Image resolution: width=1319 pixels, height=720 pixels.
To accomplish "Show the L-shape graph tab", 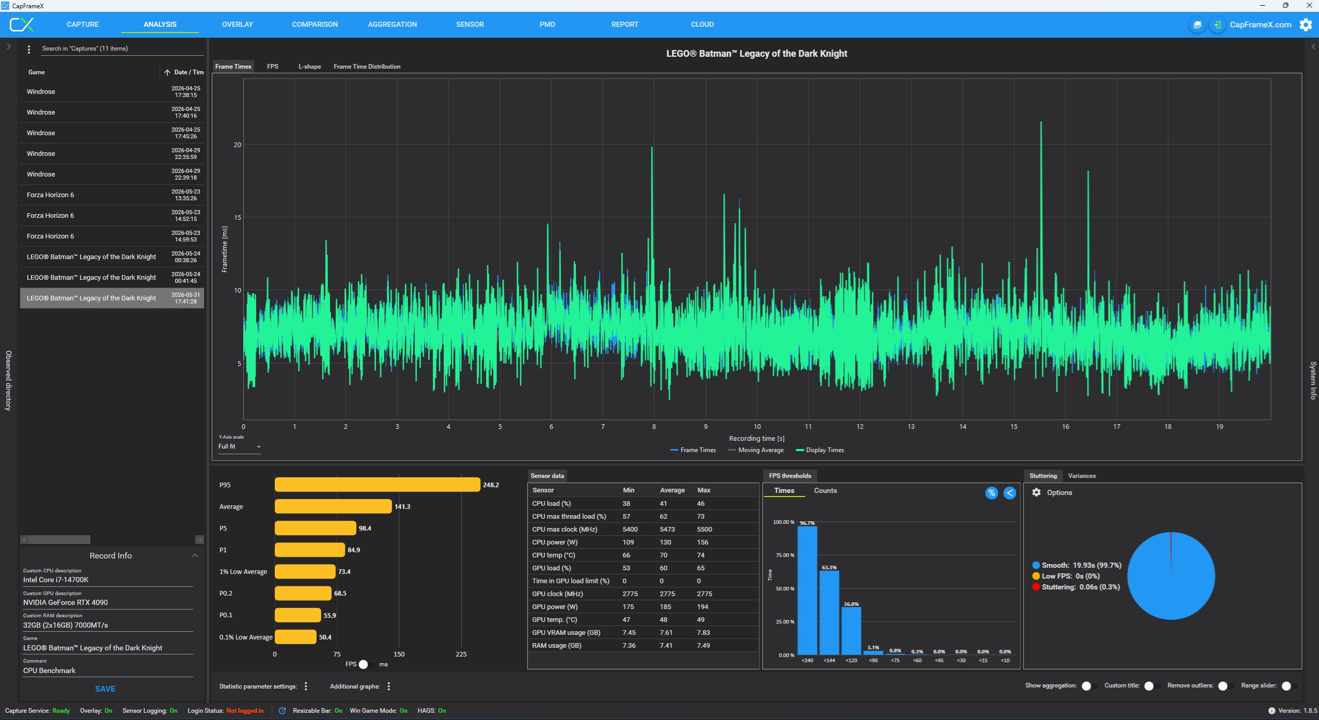I will pos(310,67).
